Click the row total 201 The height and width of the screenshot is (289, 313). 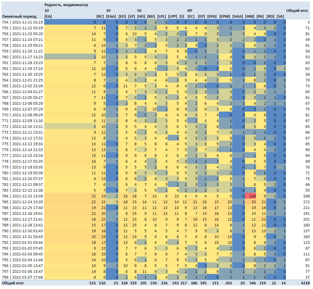click(x=306, y=219)
